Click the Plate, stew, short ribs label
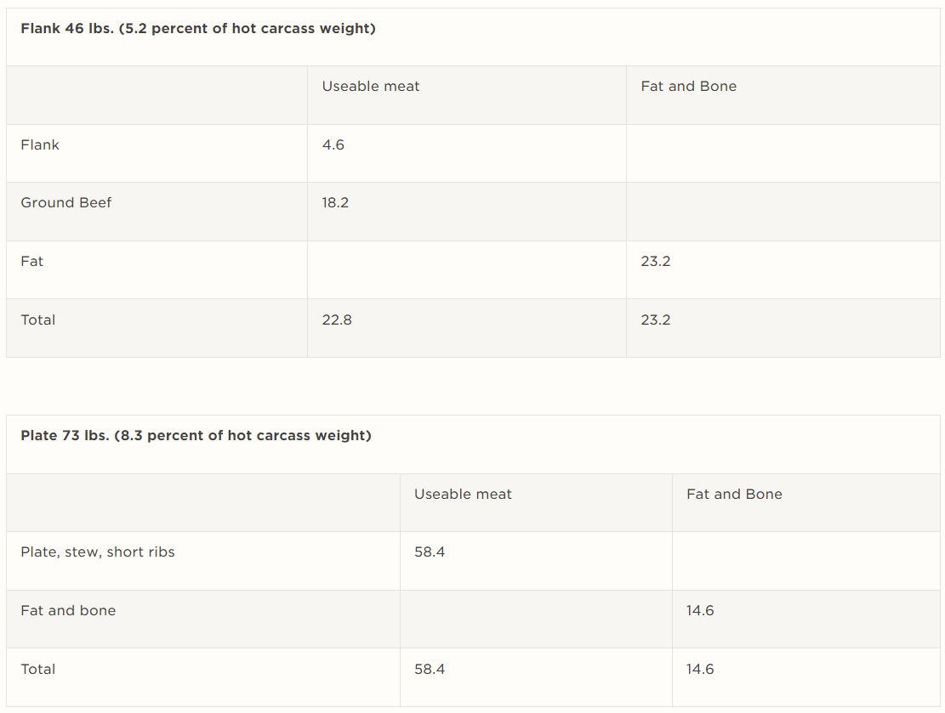 [98, 552]
